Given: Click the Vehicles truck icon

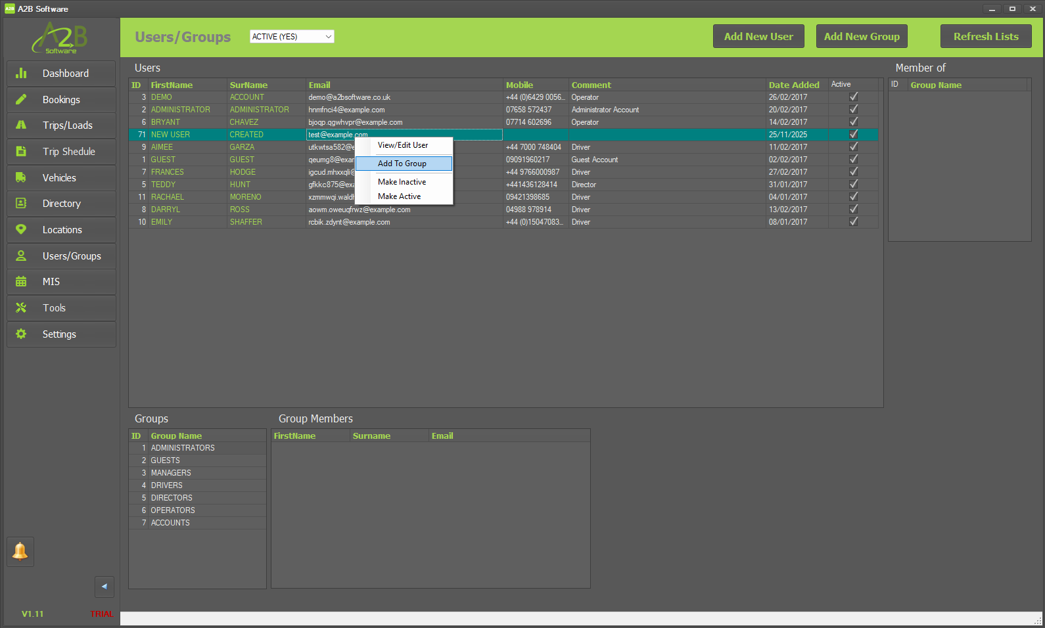Looking at the screenshot, I should (21, 177).
